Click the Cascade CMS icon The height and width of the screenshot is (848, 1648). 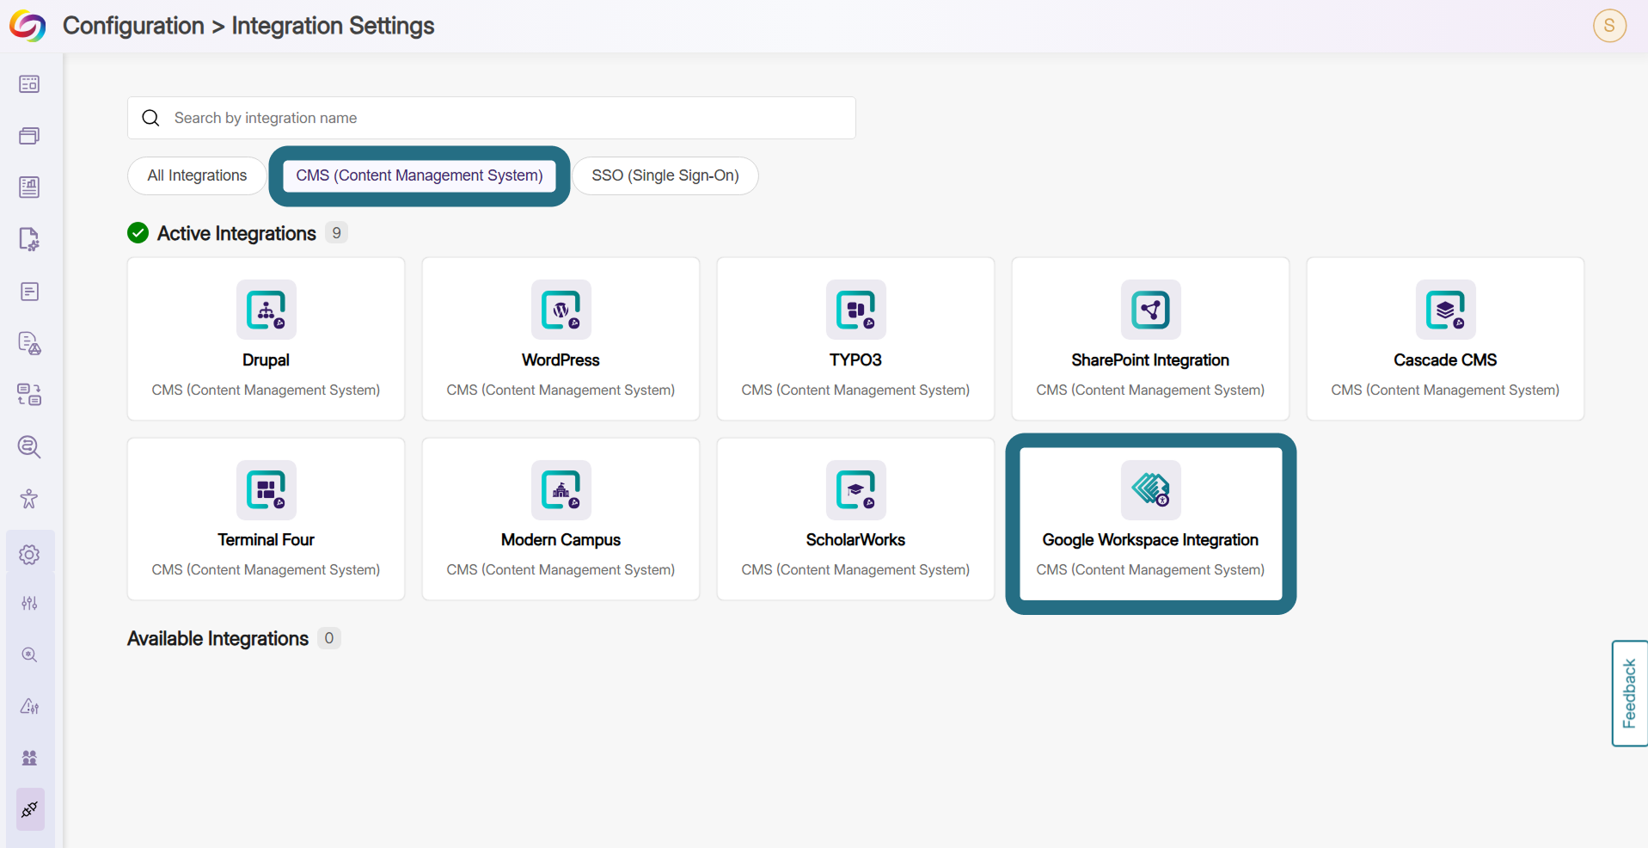point(1446,310)
